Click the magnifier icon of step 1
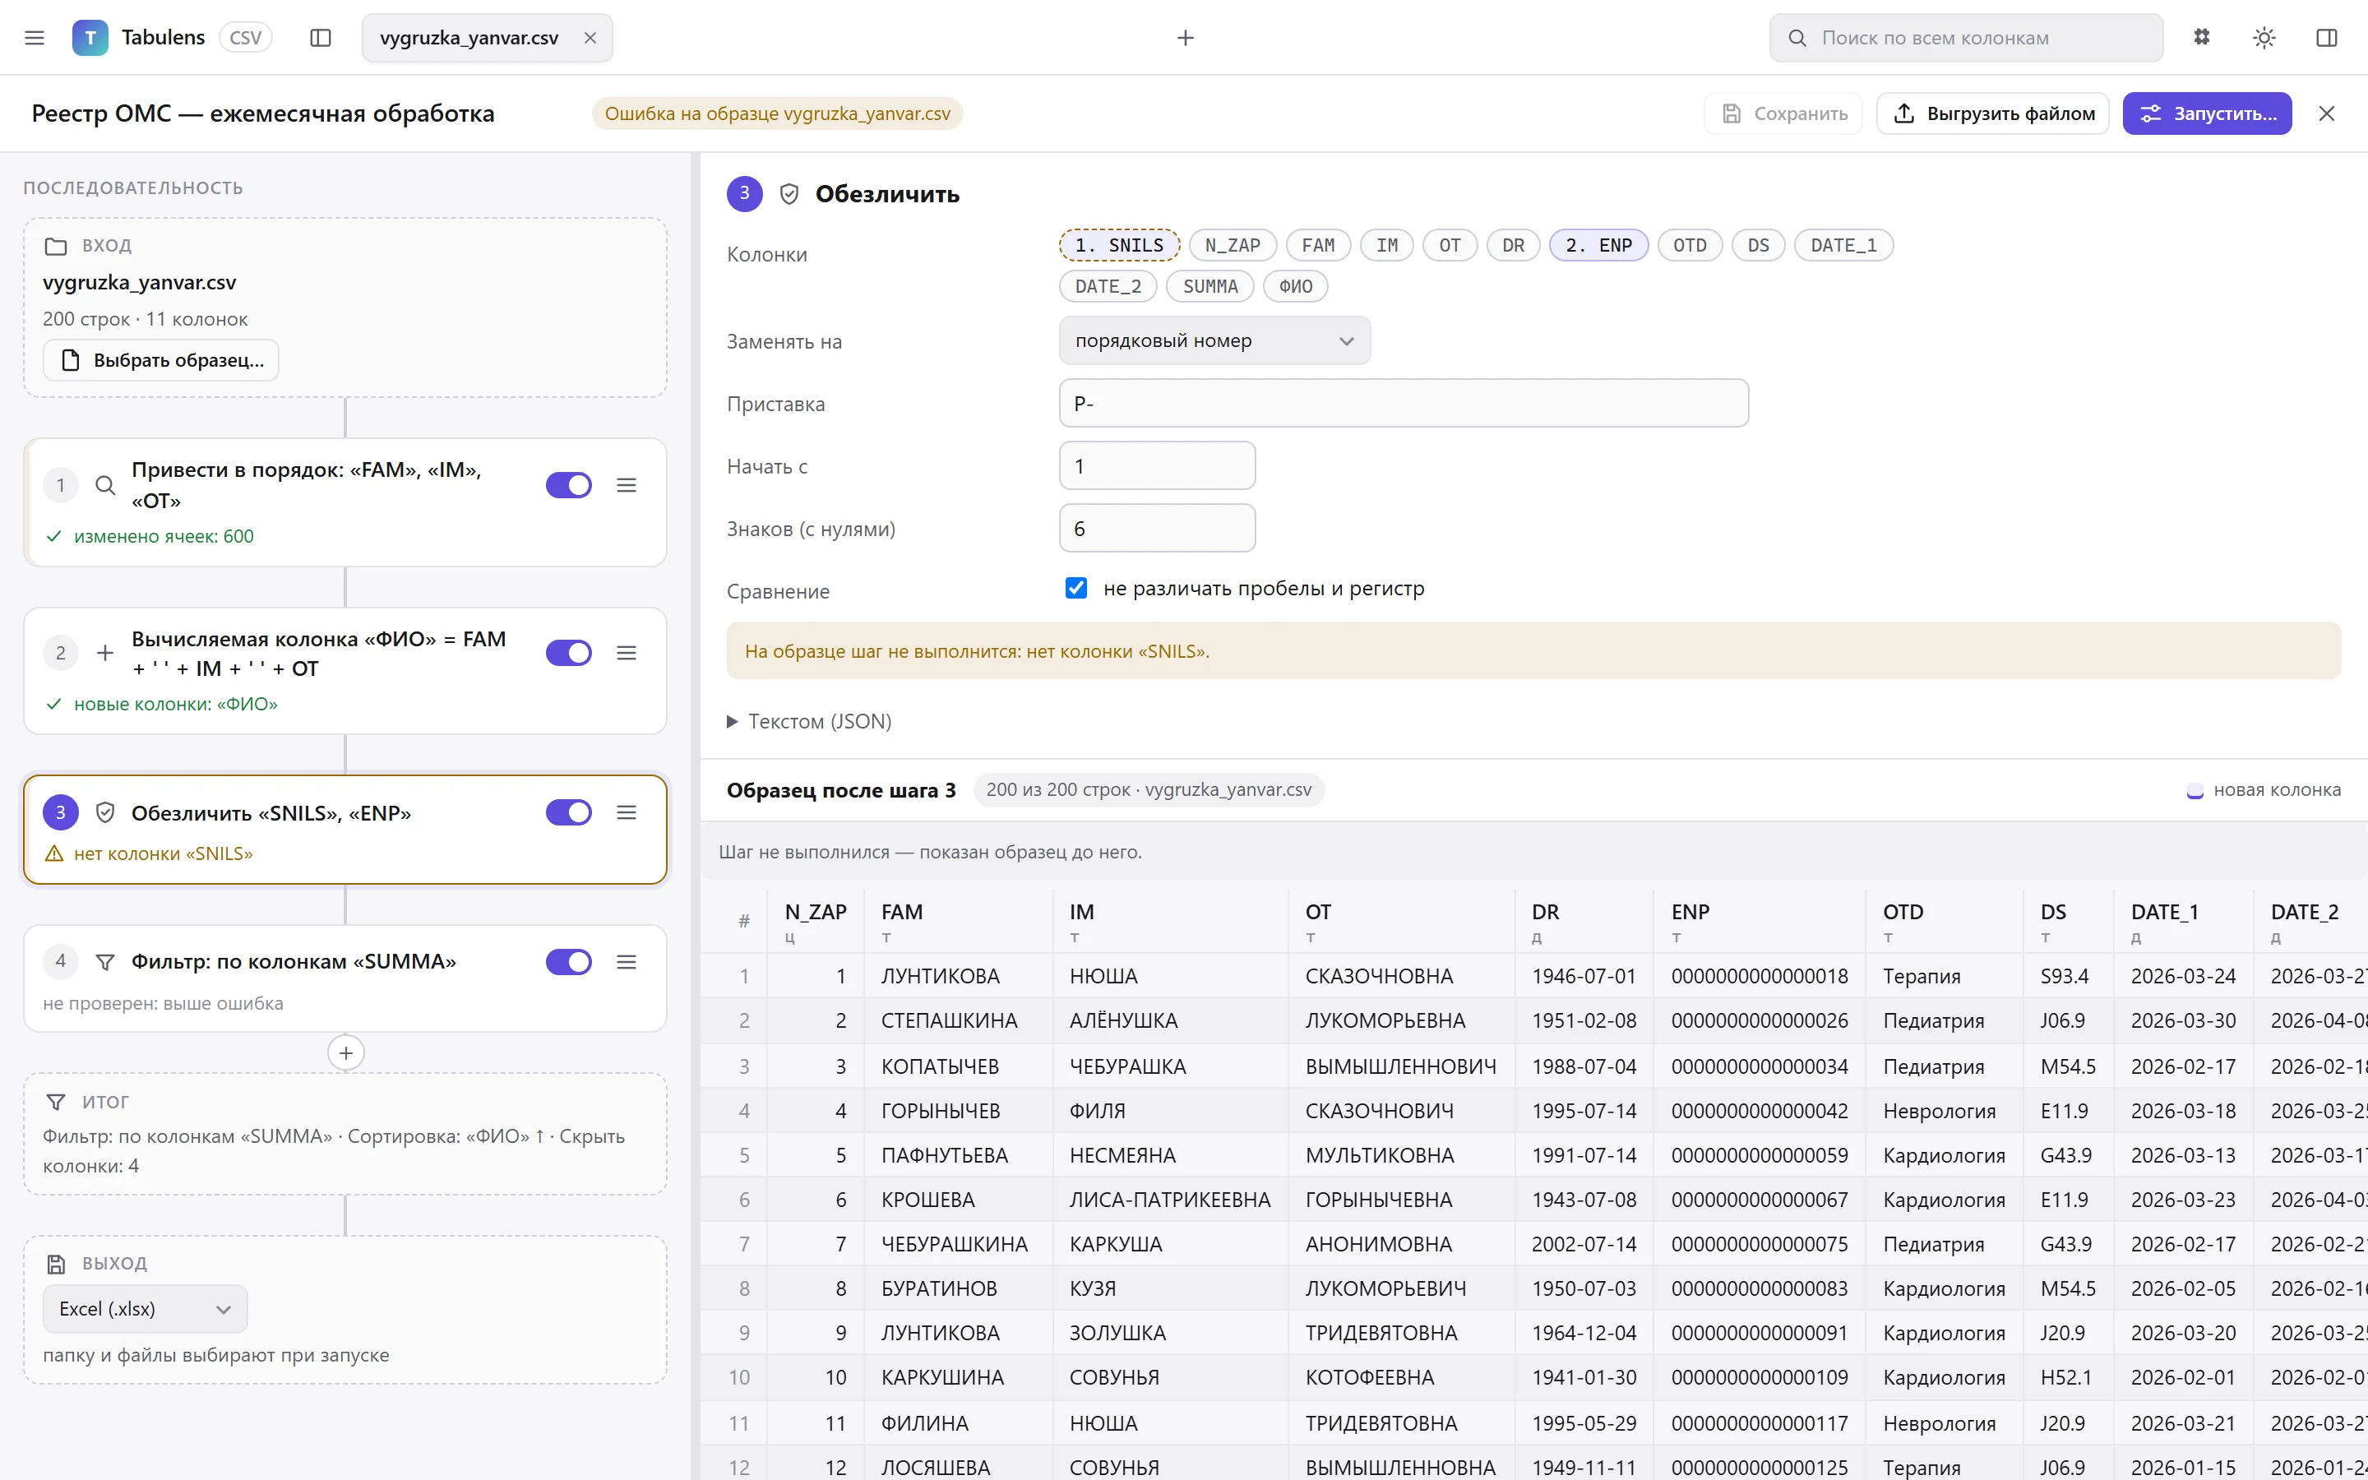The height and width of the screenshot is (1480, 2368). 106,485
